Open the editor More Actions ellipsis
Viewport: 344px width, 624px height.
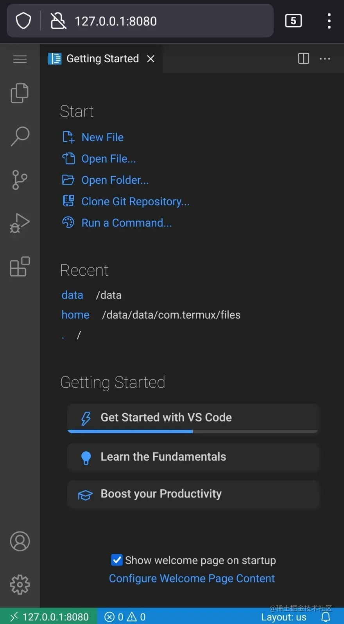point(325,59)
